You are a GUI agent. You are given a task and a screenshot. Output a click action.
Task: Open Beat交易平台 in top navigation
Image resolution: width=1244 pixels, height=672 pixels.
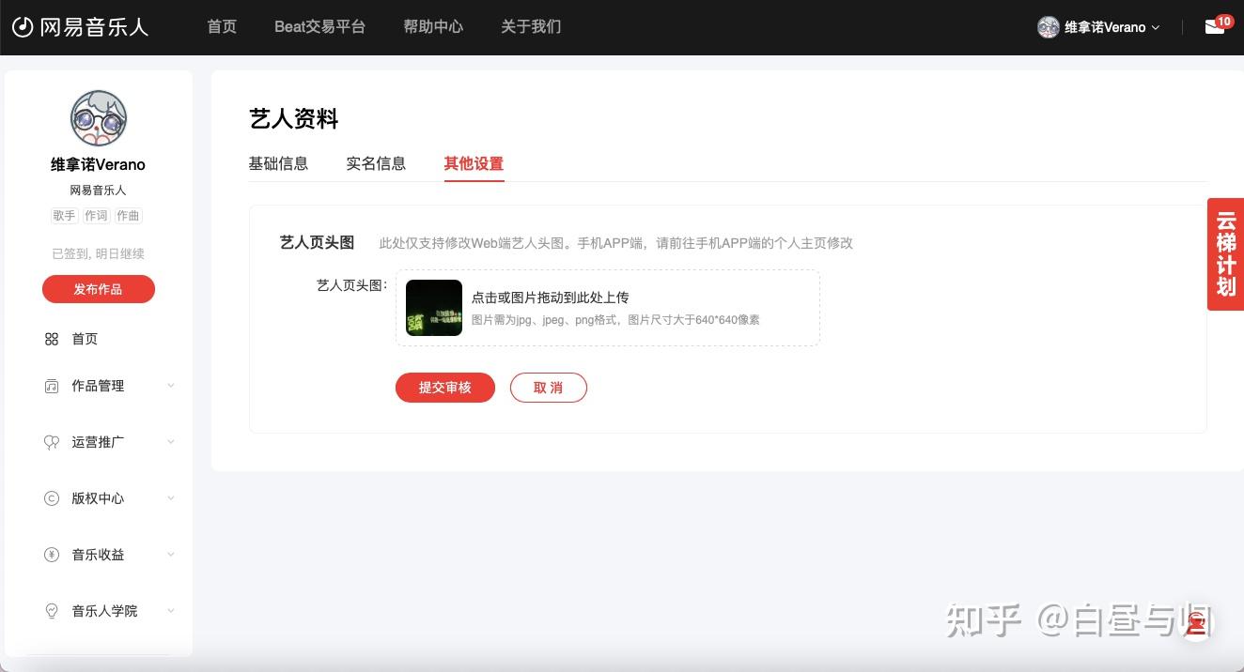(x=319, y=26)
